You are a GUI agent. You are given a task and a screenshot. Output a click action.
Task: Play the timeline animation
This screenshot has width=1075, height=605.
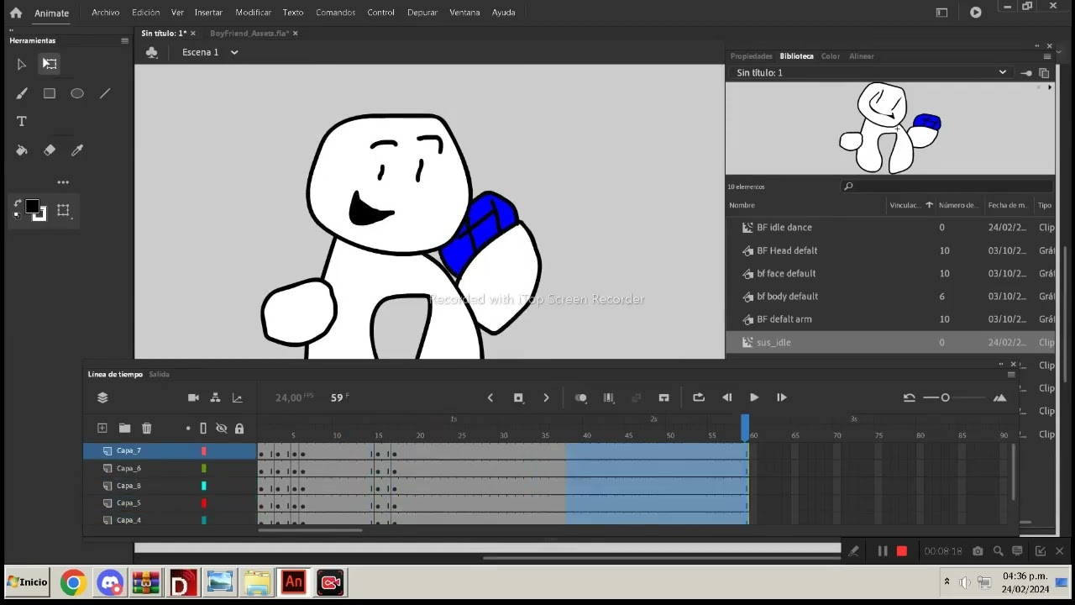point(754,397)
